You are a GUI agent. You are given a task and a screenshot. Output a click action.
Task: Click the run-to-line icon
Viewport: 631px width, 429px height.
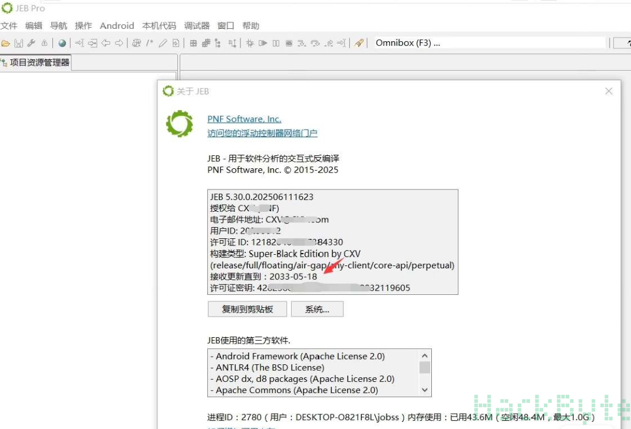pos(341,43)
